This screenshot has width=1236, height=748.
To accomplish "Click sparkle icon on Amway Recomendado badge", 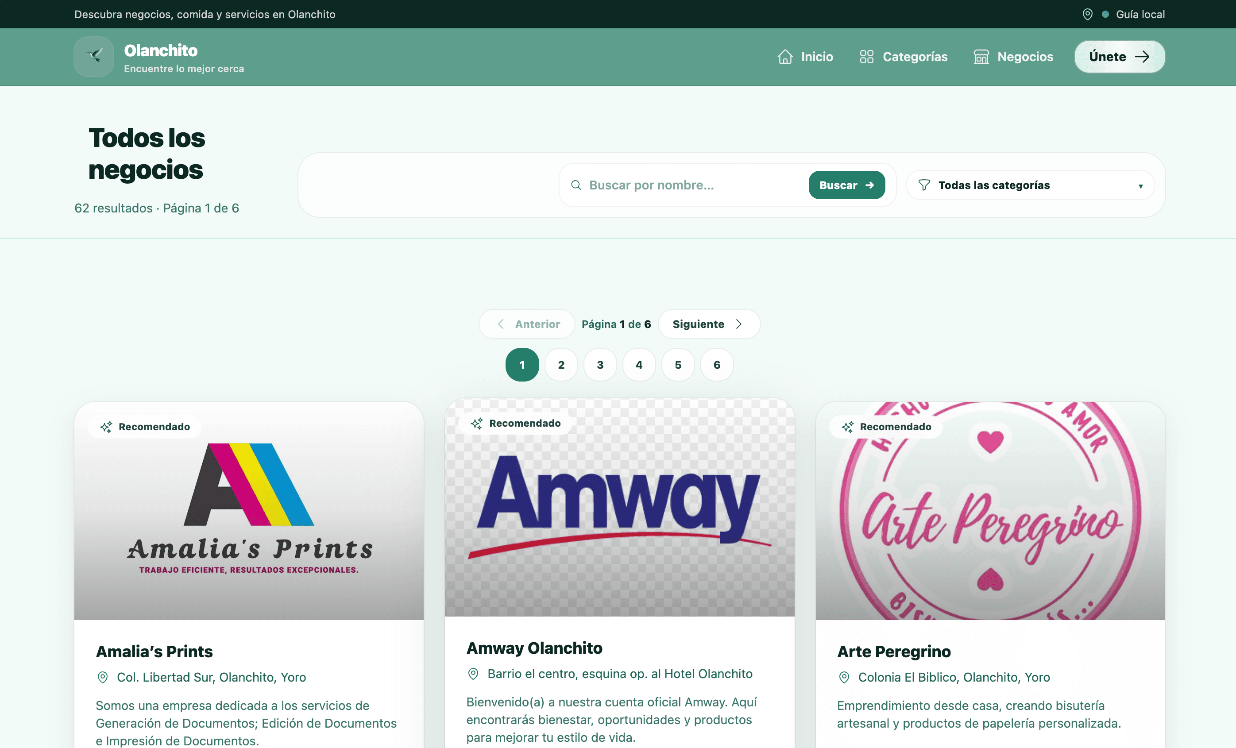I will 476,424.
